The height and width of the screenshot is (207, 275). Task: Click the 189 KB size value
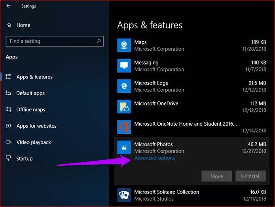tap(258, 42)
